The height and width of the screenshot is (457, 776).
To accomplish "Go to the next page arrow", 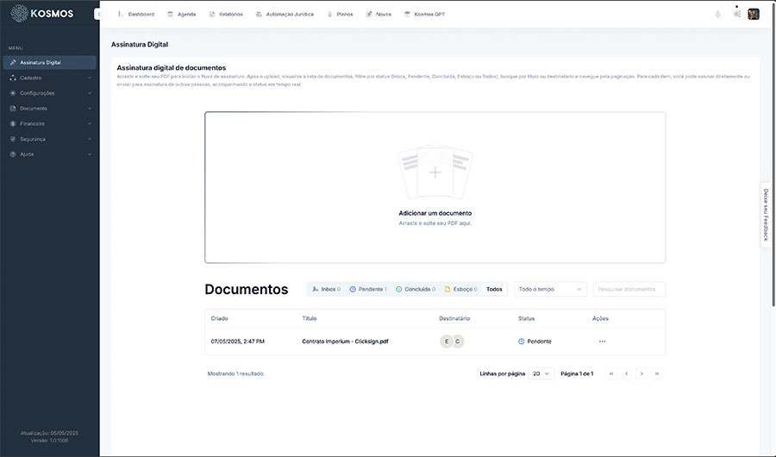I will [641, 373].
